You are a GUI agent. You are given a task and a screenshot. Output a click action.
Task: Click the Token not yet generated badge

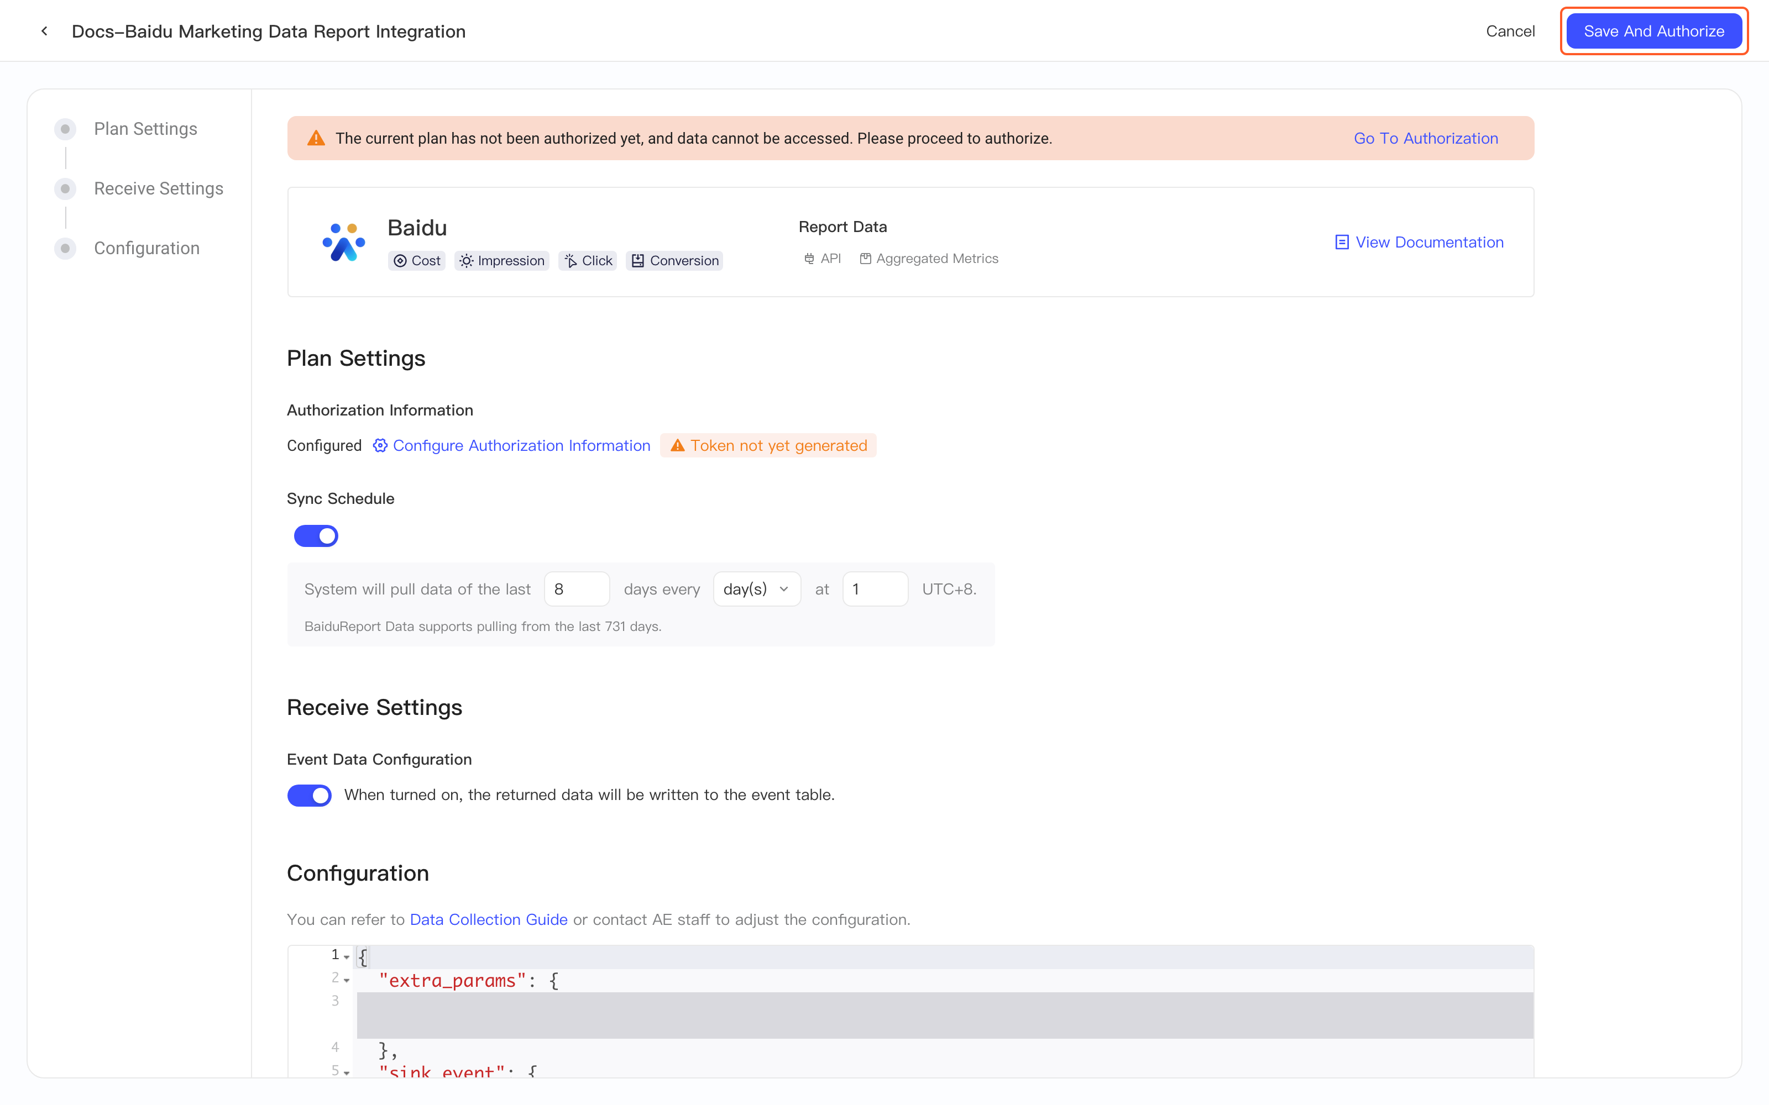(768, 446)
